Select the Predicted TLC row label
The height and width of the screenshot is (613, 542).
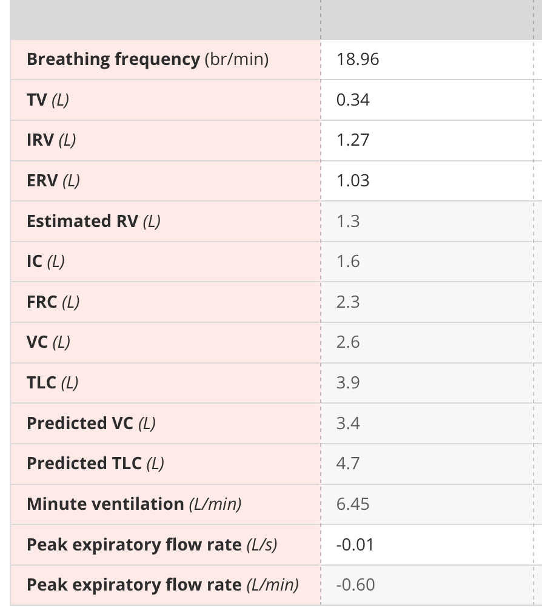click(x=95, y=464)
